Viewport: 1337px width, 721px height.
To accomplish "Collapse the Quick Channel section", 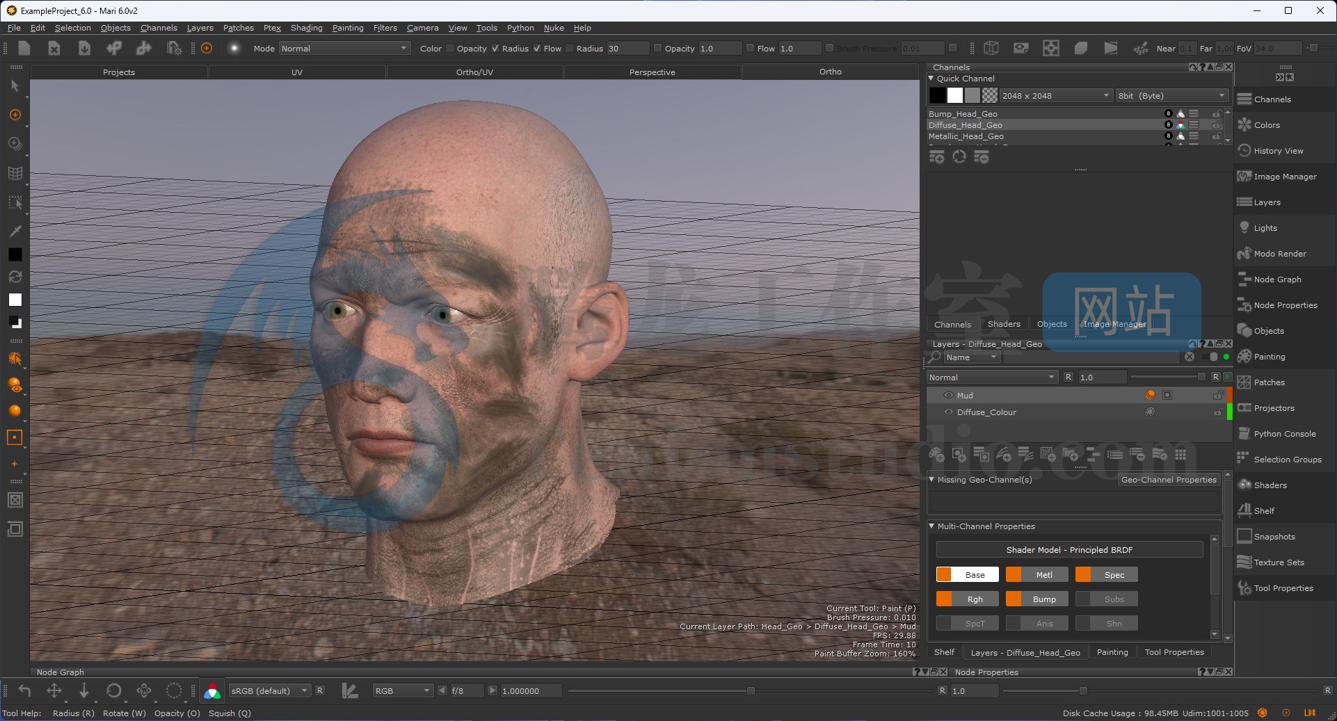I will 931,78.
